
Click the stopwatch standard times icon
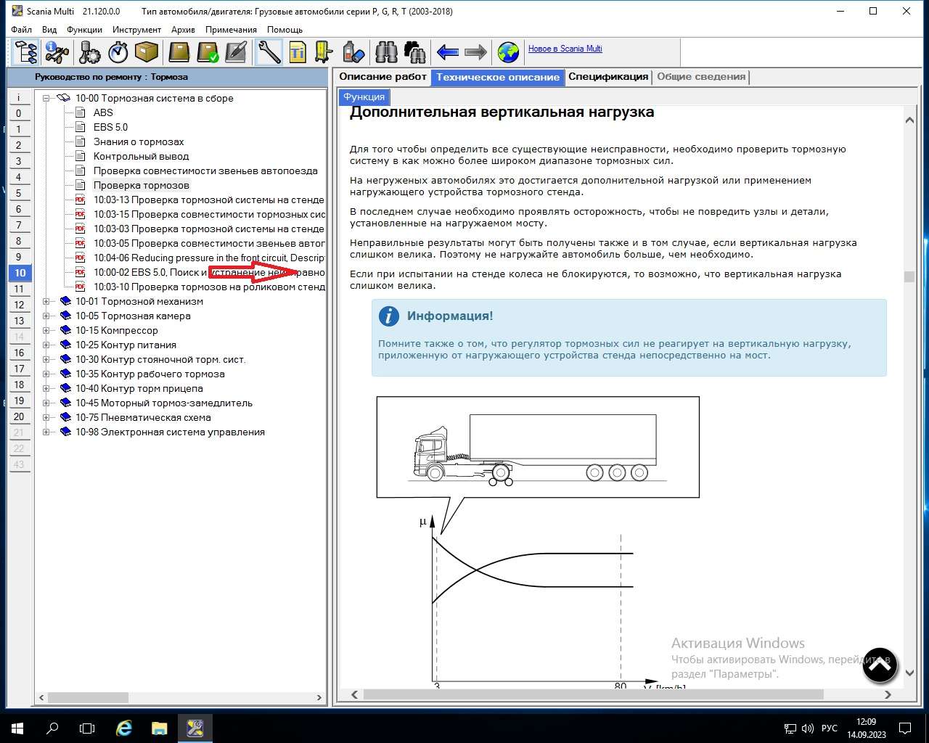pos(118,52)
